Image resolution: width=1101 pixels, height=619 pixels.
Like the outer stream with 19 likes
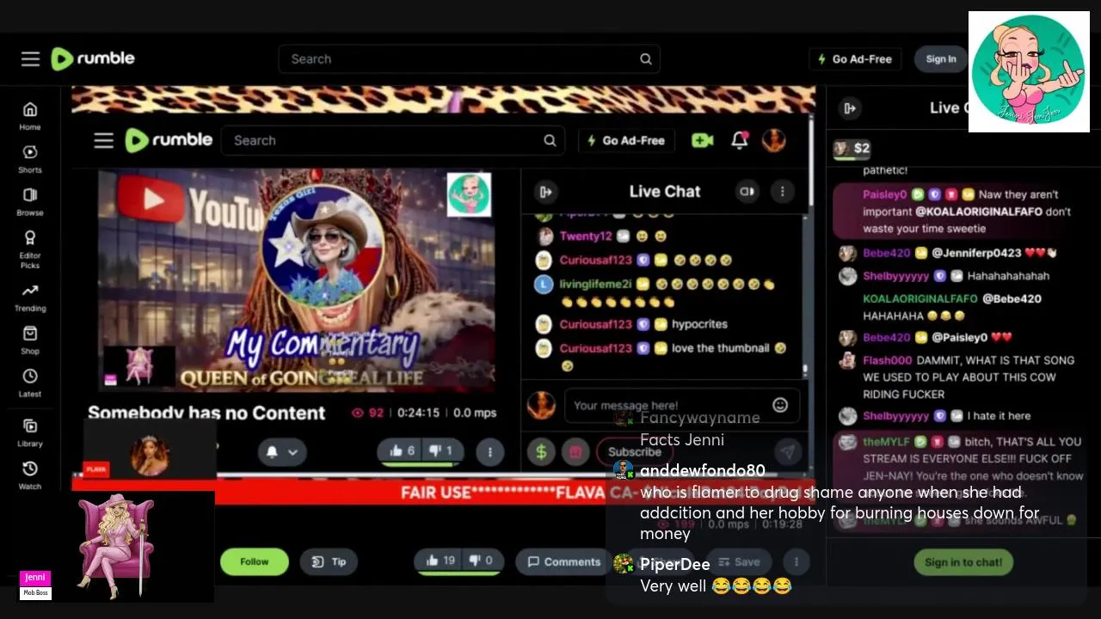pyautogui.click(x=440, y=561)
